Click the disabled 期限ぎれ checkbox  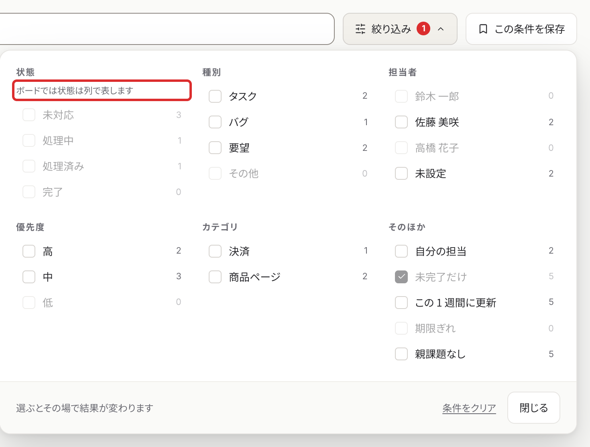coord(401,328)
